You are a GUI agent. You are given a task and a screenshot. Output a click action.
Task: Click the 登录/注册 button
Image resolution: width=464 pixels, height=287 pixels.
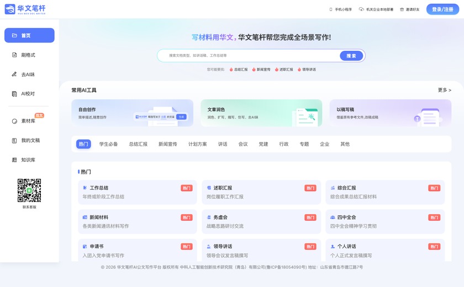[x=442, y=9]
